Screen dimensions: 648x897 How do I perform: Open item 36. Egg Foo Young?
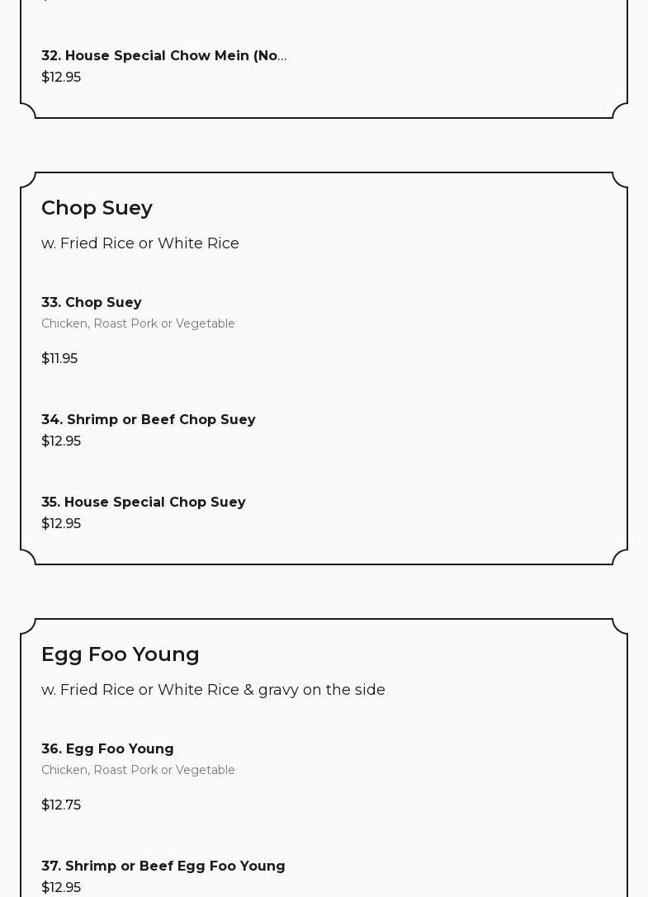click(x=107, y=748)
